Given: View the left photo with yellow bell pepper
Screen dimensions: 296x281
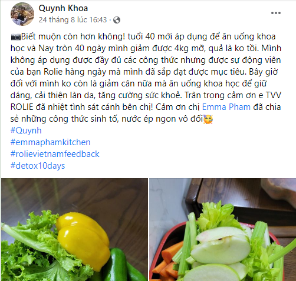Looking at the screenshot, I should point(74,229).
